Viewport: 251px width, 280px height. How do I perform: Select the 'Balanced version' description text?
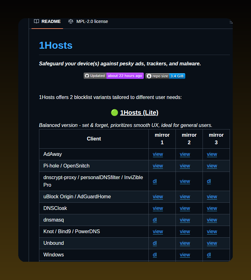[x=126, y=125]
